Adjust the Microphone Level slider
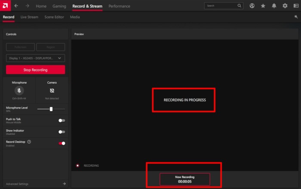The width and height of the screenshot is (301, 189). tap(51, 109)
